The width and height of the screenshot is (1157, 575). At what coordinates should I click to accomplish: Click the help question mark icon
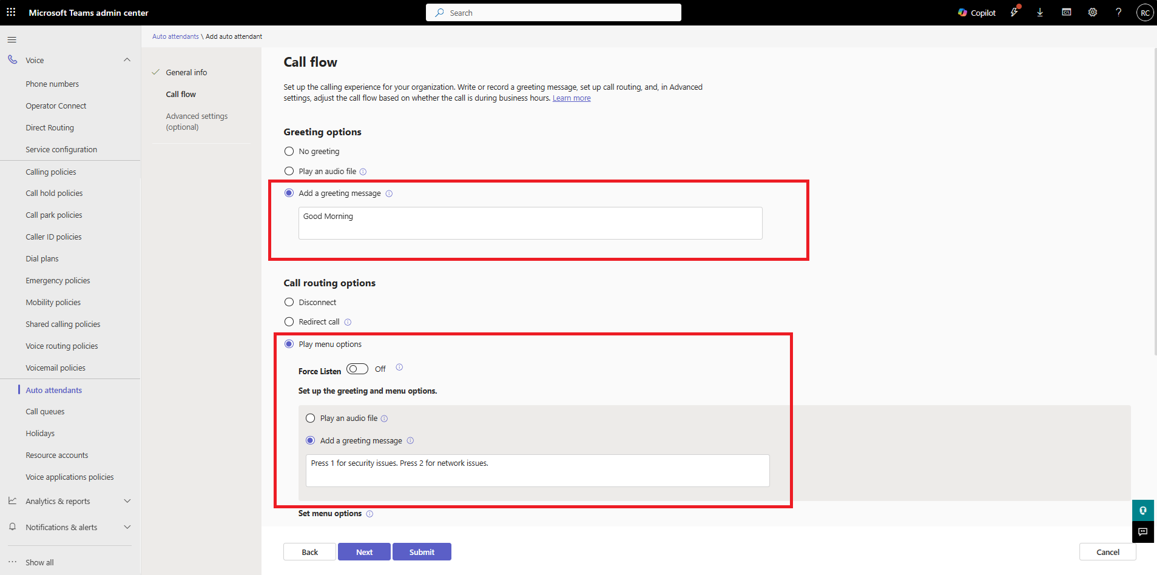point(1118,13)
